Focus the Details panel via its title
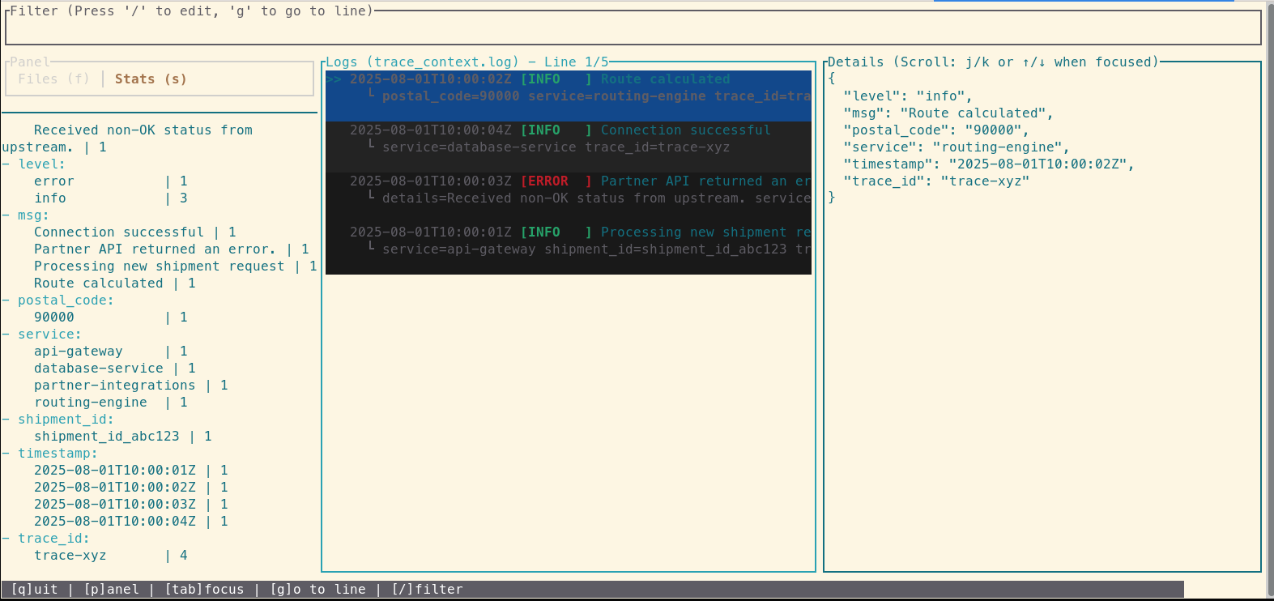This screenshot has width=1274, height=601. (993, 62)
